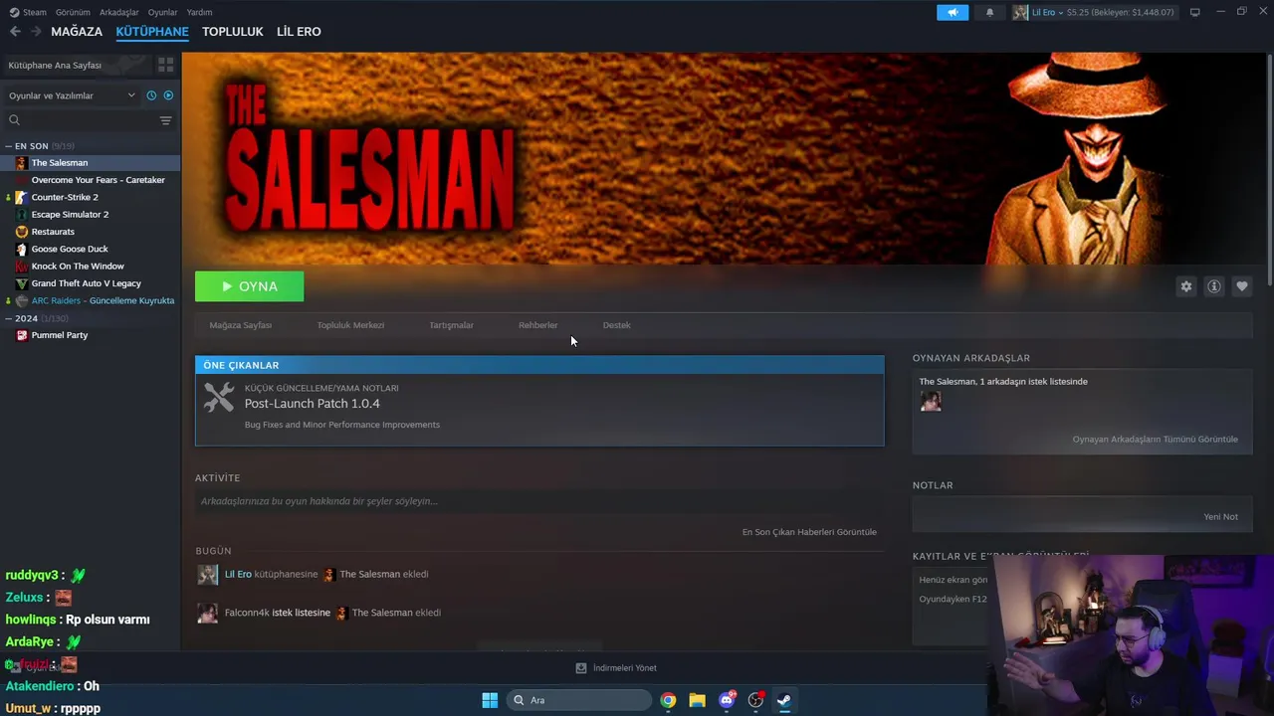Open Topluluk Merkezi link
This screenshot has height=716, width=1274.
point(350,325)
